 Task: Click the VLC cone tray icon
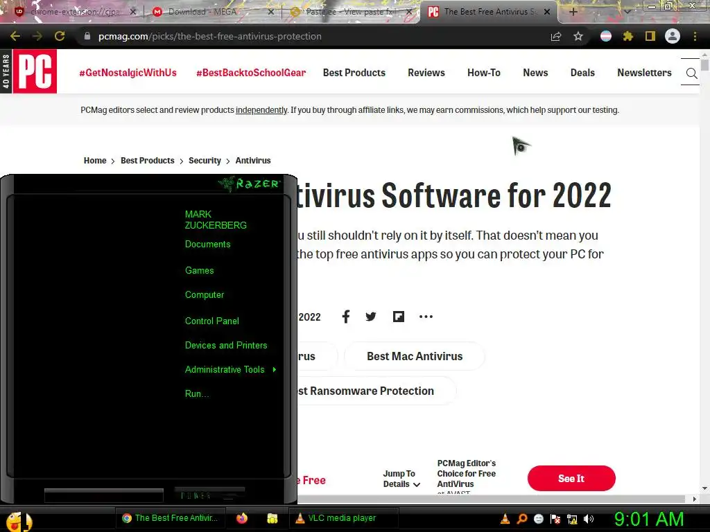[505, 519]
